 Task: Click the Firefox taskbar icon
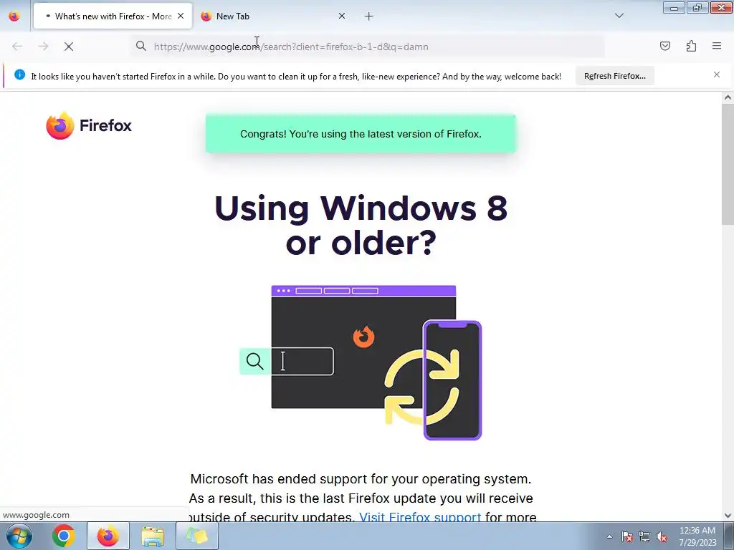tap(108, 536)
